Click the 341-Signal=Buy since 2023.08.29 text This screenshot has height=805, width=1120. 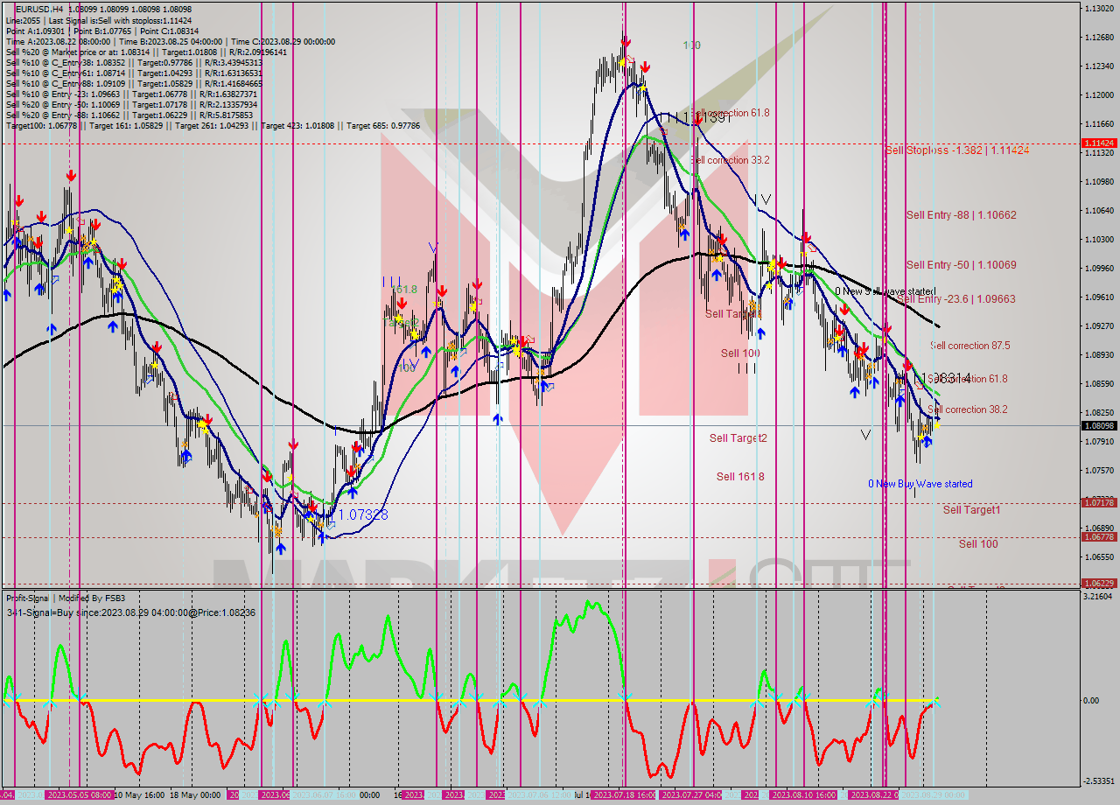point(128,610)
